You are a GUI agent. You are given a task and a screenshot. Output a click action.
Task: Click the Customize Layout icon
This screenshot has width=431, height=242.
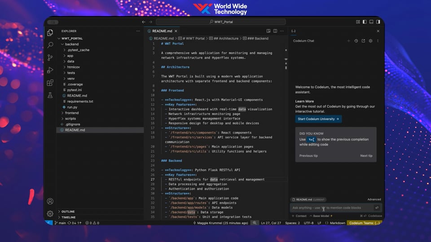(358, 22)
